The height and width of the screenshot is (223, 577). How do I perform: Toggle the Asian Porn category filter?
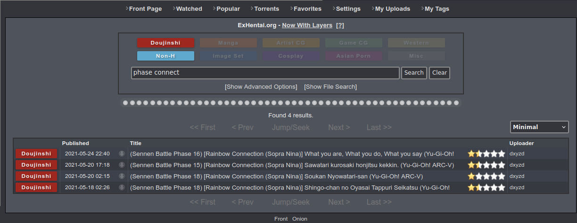(354, 56)
